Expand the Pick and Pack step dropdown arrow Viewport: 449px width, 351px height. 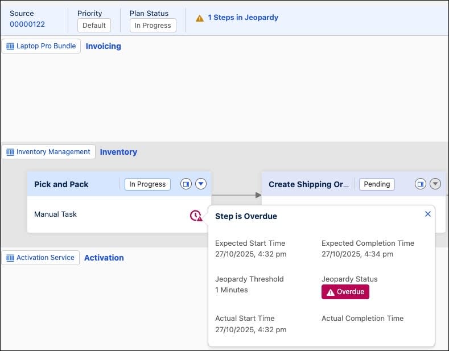point(201,184)
